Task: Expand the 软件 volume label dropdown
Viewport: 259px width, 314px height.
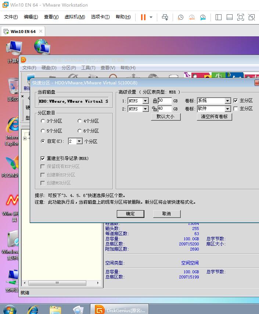Action: click(x=227, y=109)
